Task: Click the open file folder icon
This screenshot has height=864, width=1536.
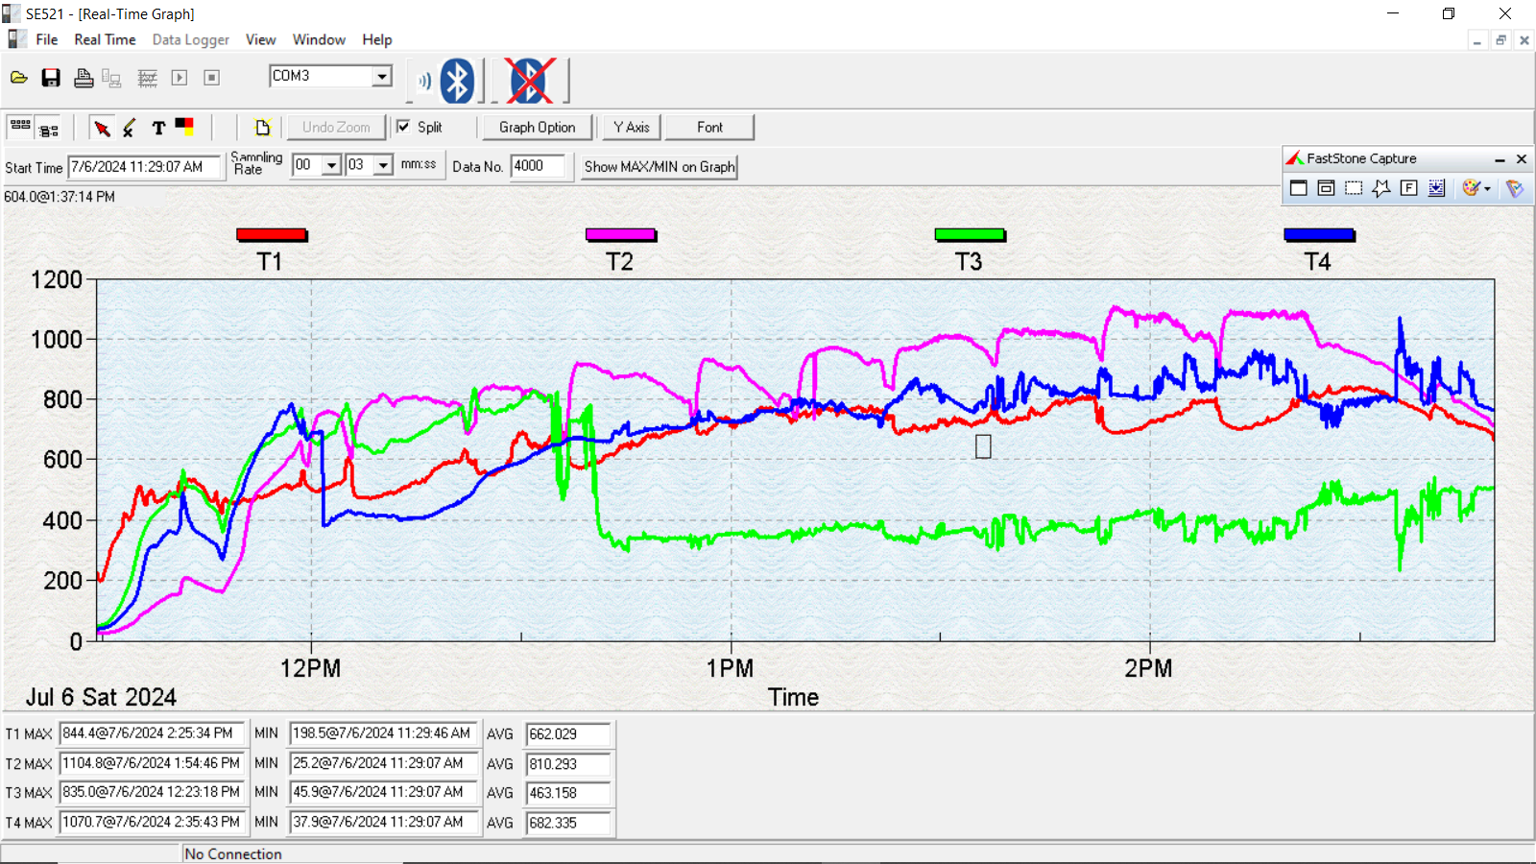Action: [18, 78]
